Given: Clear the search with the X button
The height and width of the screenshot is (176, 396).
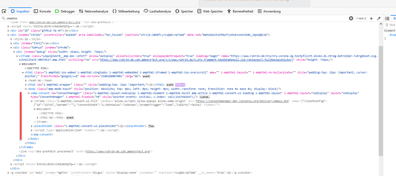Looking at the screenshot, I should [x=351, y=18].
